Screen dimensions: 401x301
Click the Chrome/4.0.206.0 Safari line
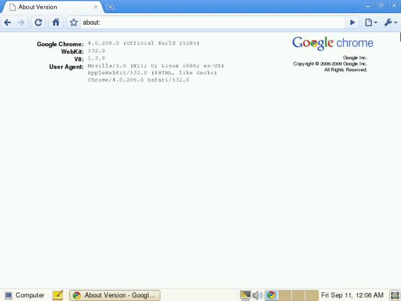[x=138, y=80]
